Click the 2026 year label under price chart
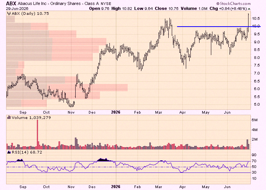The width and height of the screenshot is (266, 190). pos(116,112)
